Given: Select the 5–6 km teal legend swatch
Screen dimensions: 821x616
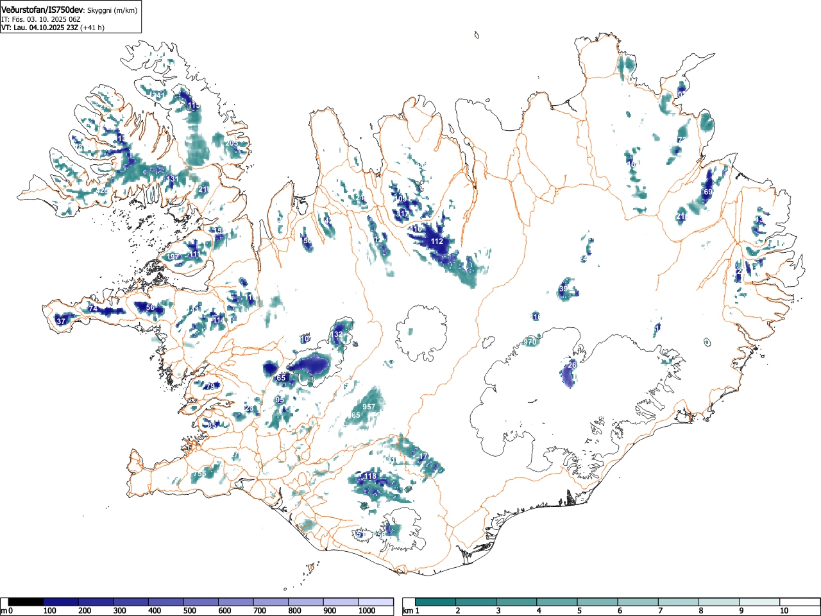Looking at the screenshot, I should point(597,602).
